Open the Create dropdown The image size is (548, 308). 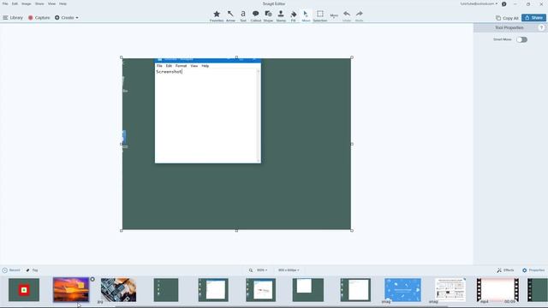(67, 17)
